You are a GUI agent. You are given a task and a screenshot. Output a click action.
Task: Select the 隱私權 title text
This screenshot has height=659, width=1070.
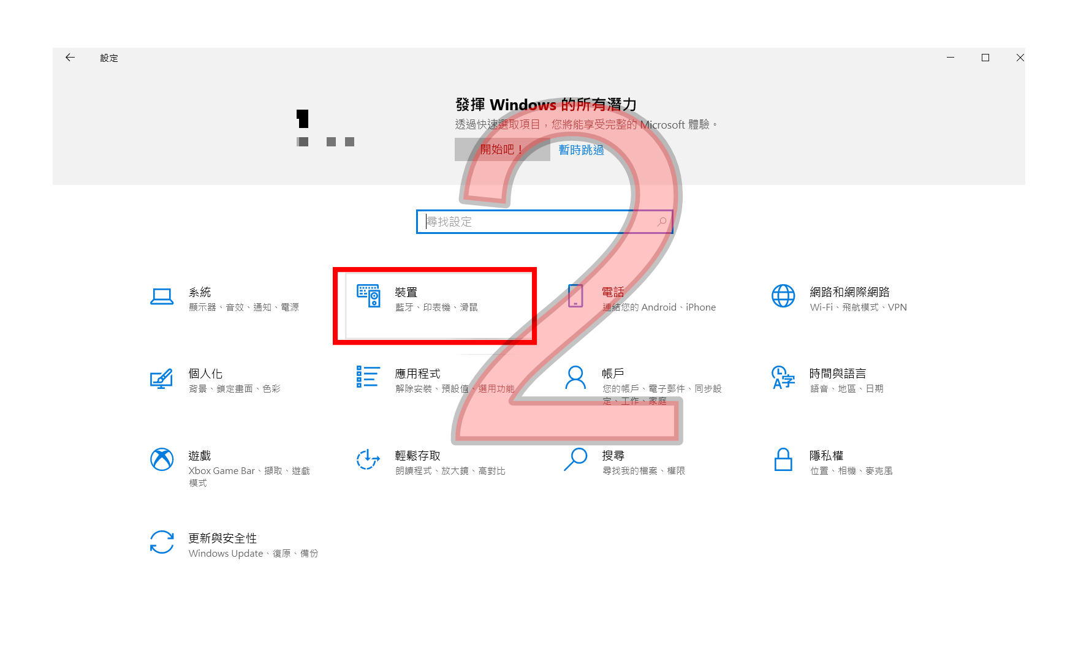pyautogui.click(x=827, y=456)
